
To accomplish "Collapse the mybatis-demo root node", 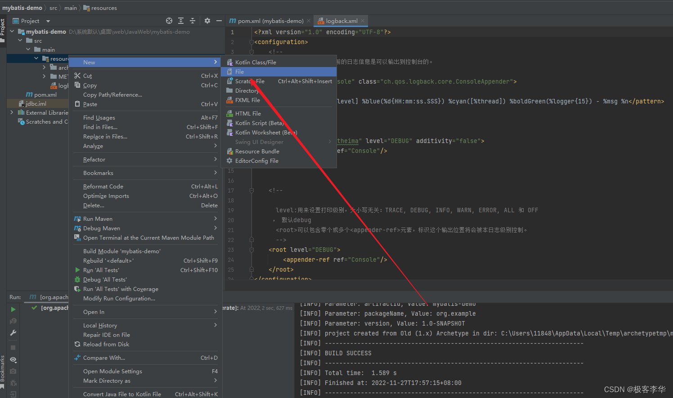I will pyautogui.click(x=12, y=31).
